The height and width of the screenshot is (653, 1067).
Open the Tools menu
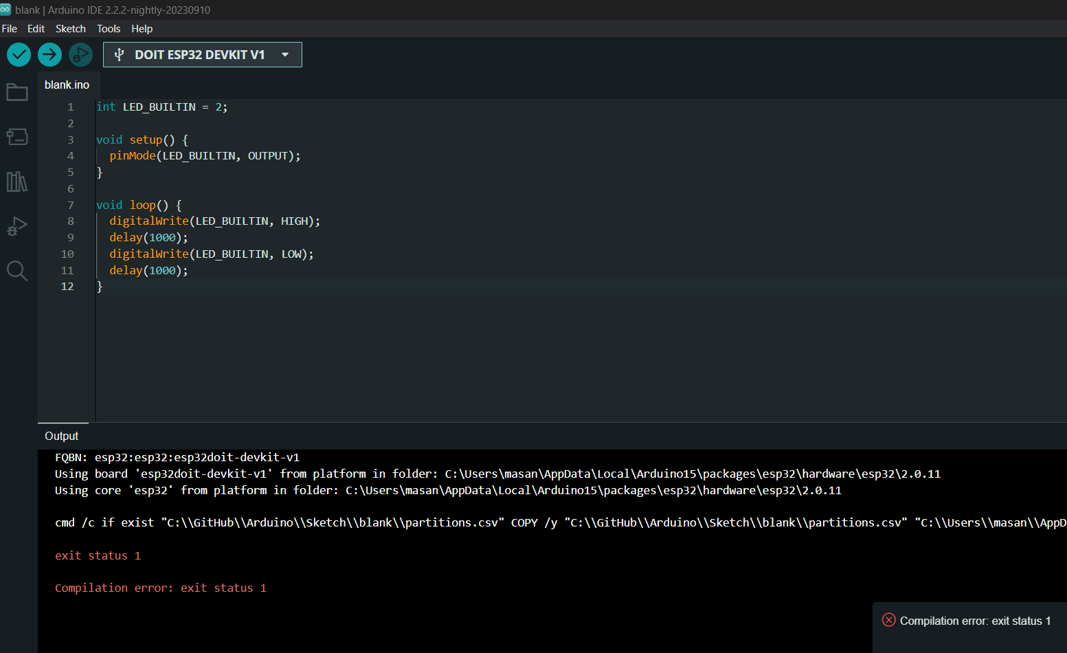[x=109, y=29]
